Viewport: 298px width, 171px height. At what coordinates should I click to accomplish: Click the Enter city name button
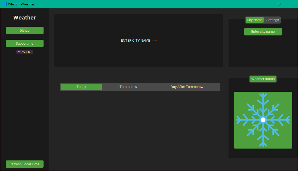click(x=263, y=32)
